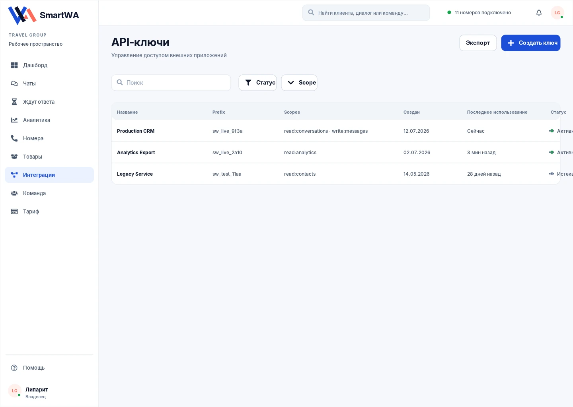Open the Legacy Service key row
Image resolution: width=573 pixels, height=407 pixels.
click(x=336, y=174)
